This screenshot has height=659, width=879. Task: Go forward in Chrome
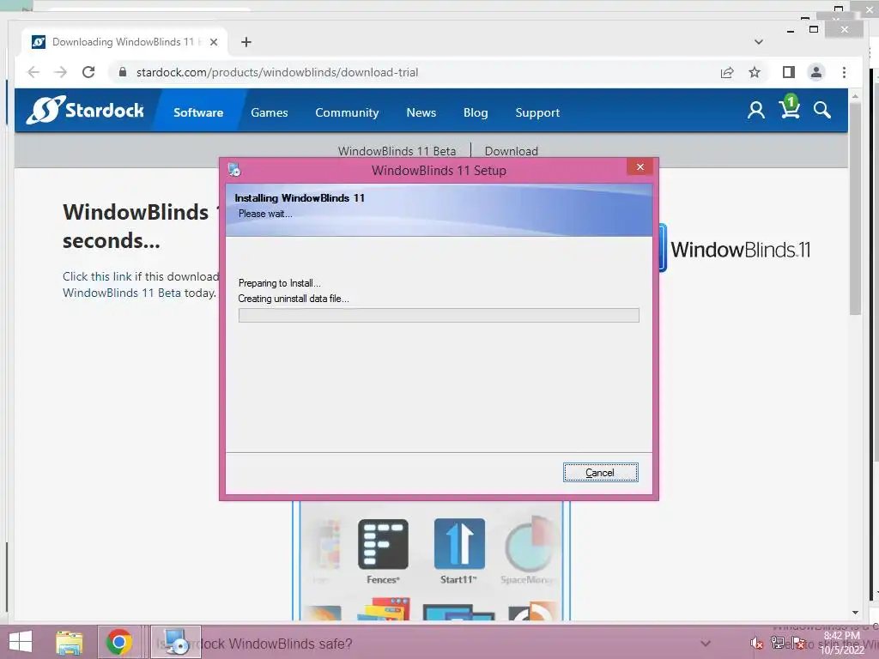pos(61,72)
